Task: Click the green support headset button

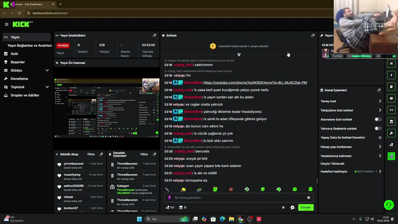Action: tap(389, 205)
